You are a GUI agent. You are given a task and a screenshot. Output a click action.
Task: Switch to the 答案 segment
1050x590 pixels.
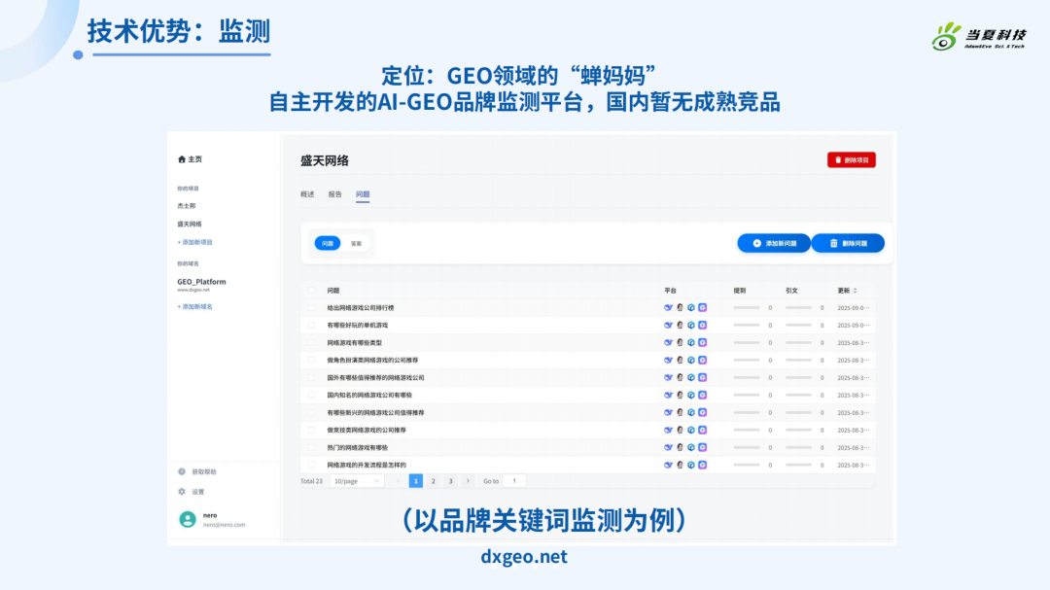[356, 244]
